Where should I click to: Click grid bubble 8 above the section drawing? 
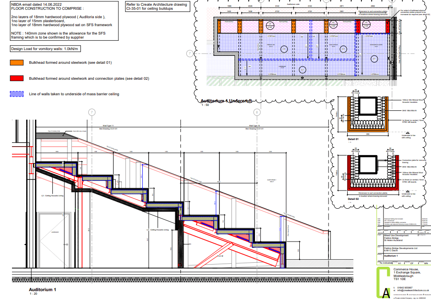(256, 112)
